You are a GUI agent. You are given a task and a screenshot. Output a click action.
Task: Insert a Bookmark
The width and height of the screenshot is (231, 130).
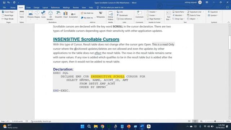(122, 15)
